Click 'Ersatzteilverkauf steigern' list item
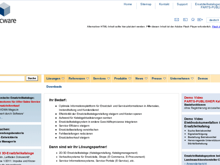The width and height of the screenshot is (220, 165). (x=74, y=137)
